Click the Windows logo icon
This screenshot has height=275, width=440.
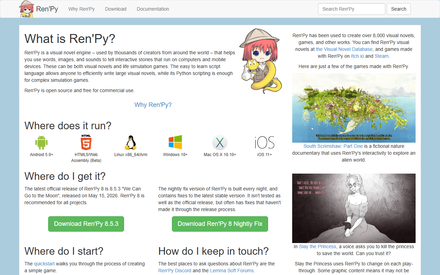(175, 142)
